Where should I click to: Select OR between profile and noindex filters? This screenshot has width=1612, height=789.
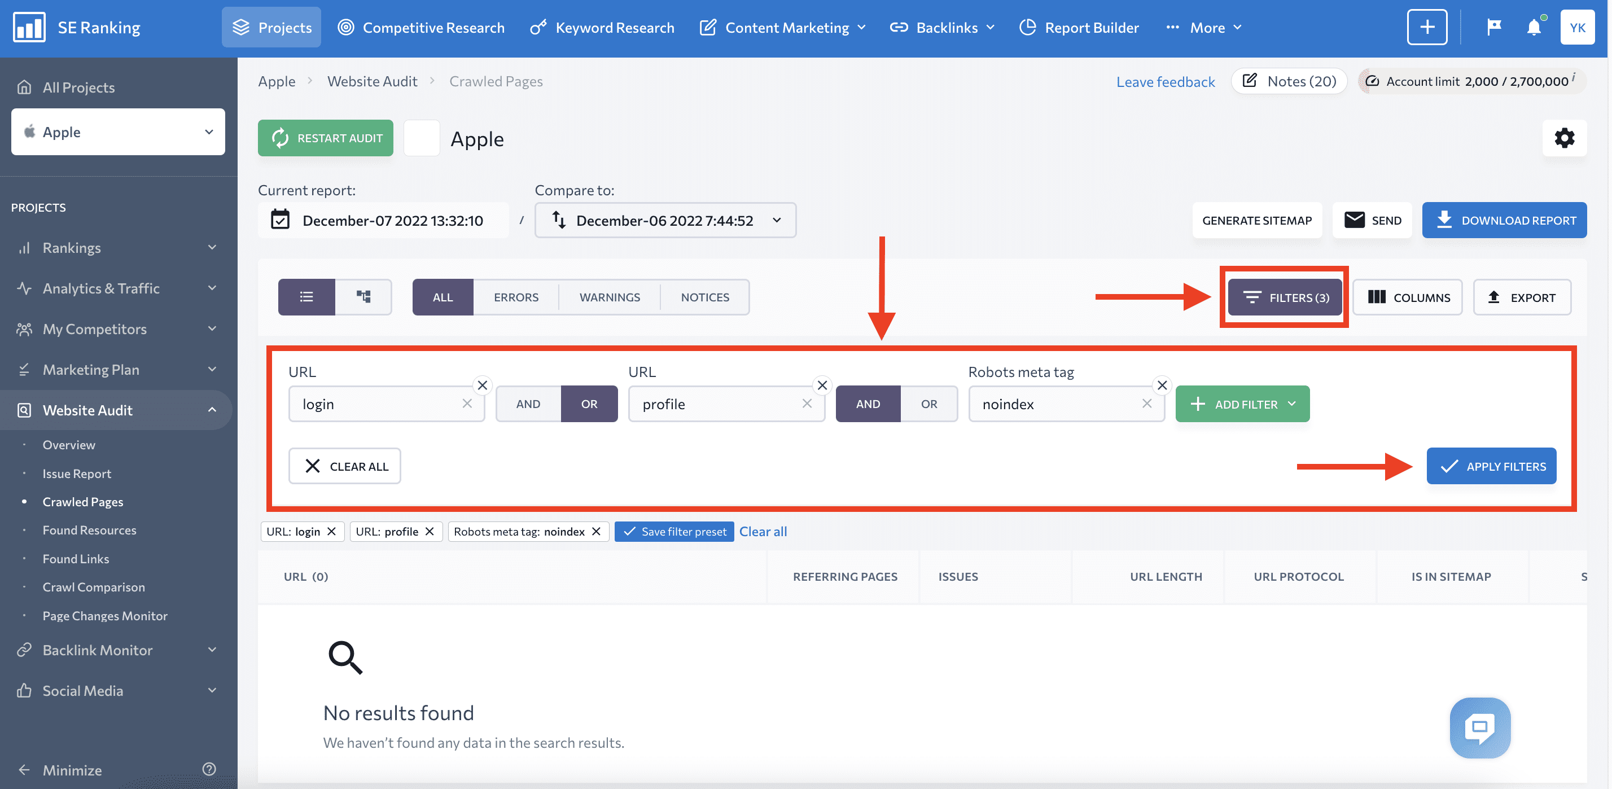928,404
